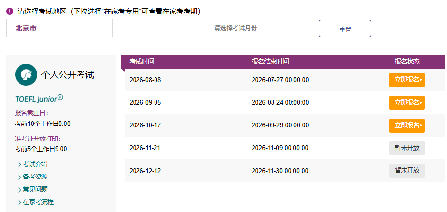This screenshot has height=212, width=447.
Task: Click the 准考证开放打印 label
Action: click(x=38, y=139)
